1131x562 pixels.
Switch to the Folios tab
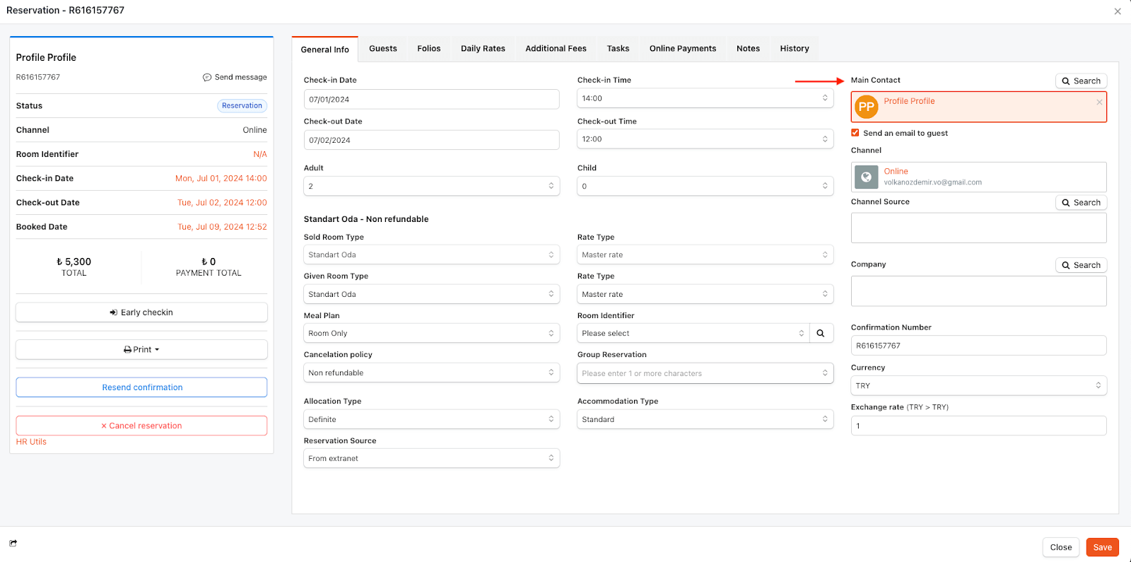tap(428, 49)
